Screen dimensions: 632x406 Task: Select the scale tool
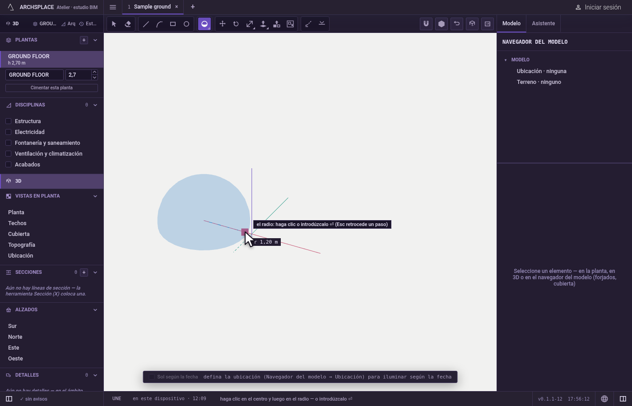[x=250, y=24]
